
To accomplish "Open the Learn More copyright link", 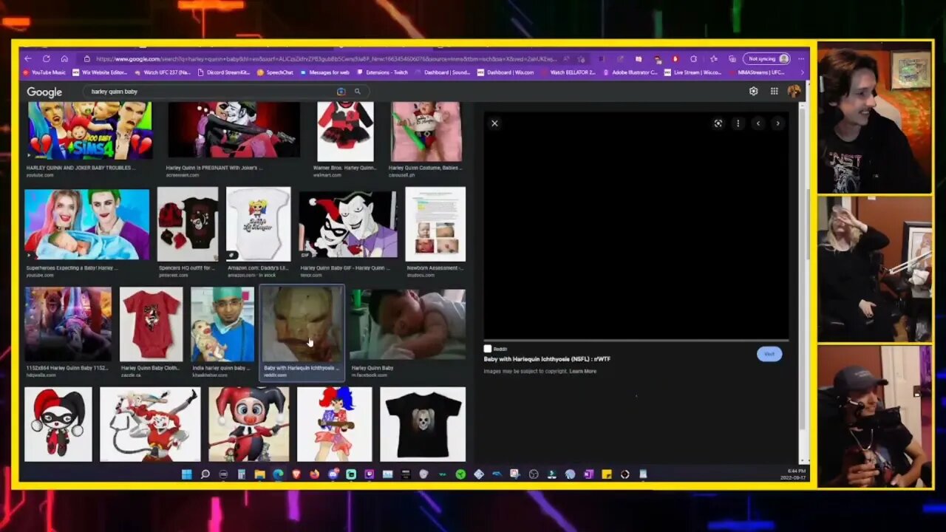I will pos(583,371).
